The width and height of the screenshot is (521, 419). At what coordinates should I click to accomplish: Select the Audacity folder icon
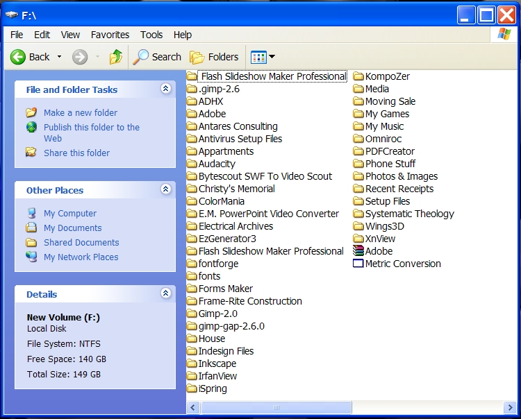click(x=192, y=164)
